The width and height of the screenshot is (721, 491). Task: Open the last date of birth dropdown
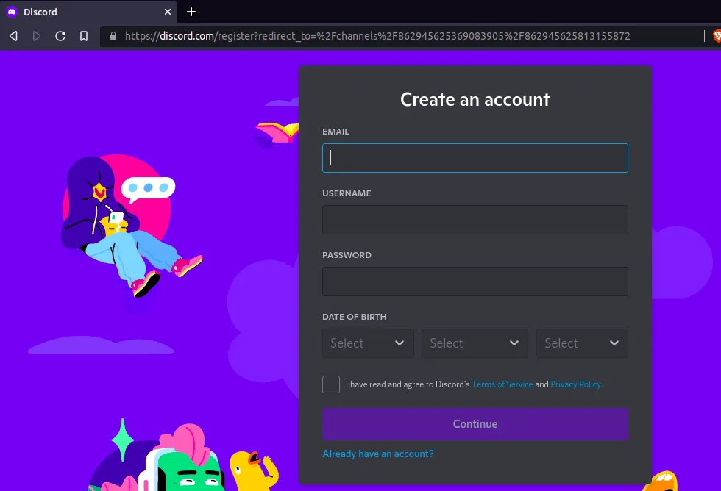point(582,343)
